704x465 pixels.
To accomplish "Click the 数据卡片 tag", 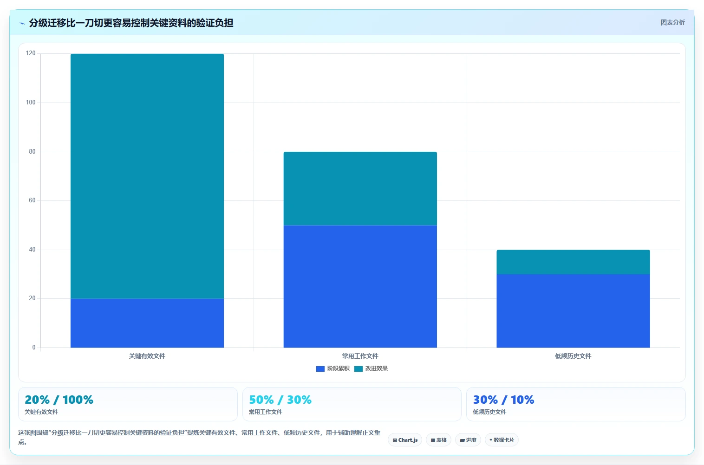I will pos(502,440).
